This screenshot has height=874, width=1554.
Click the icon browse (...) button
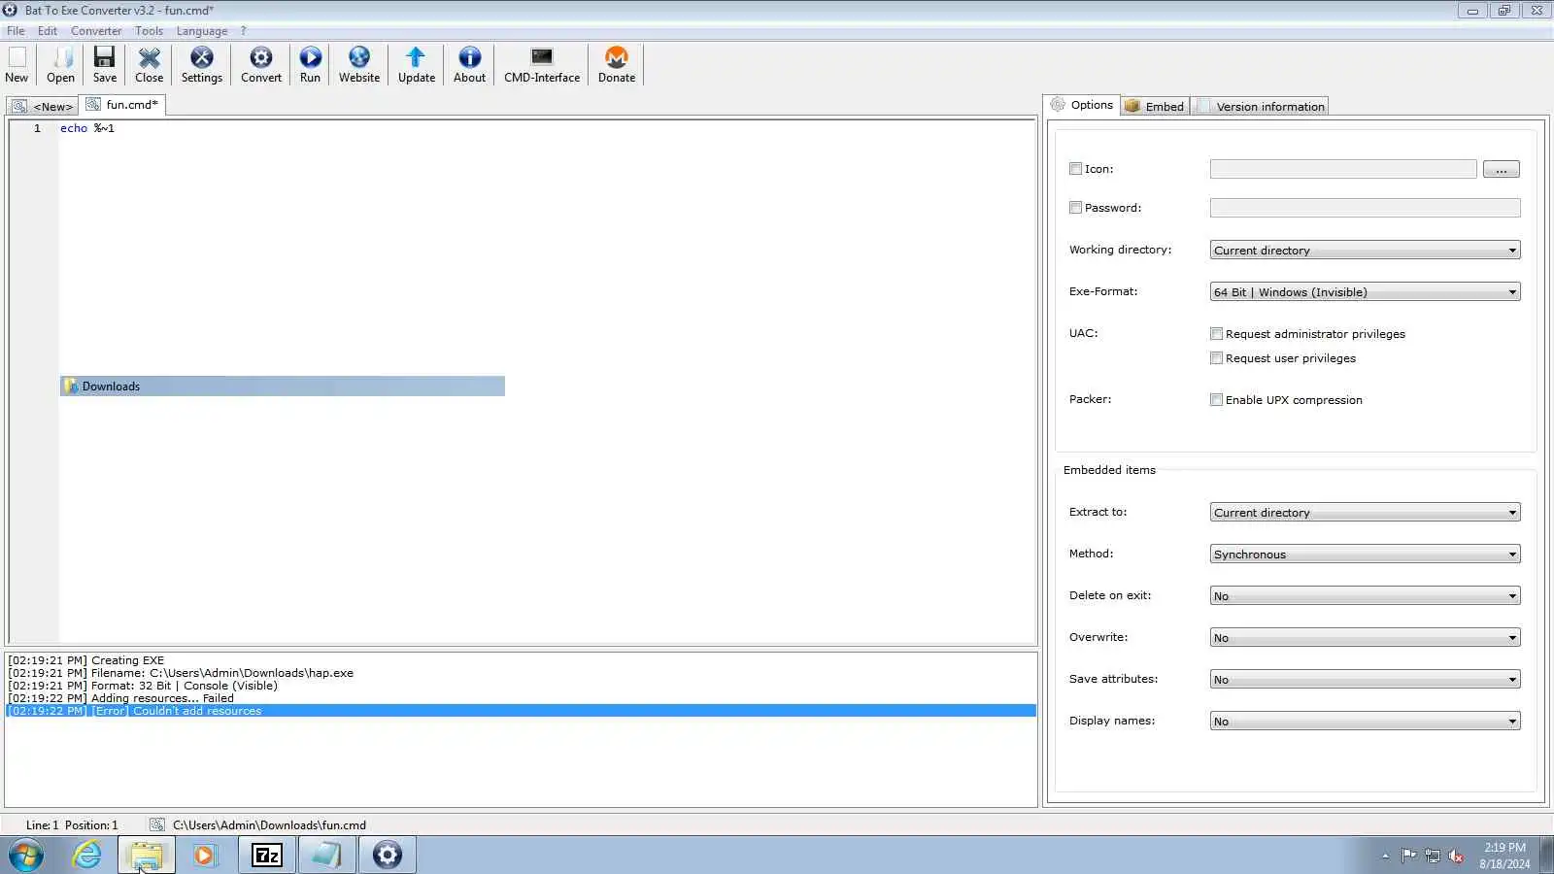point(1501,169)
